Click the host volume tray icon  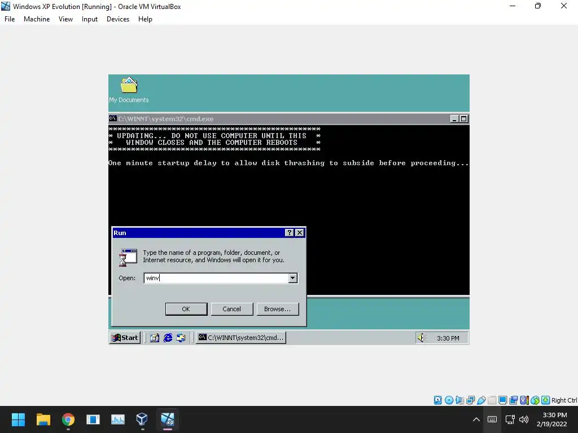click(x=523, y=419)
